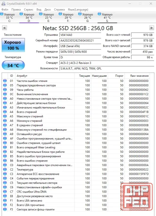Go to previous disk with left arrow

[5, 28]
